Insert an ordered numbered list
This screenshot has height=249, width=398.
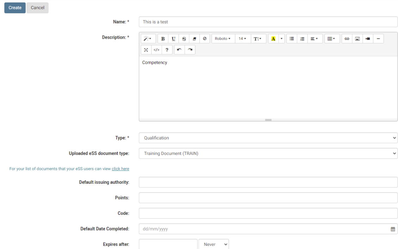pyautogui.click(x=302, y=39)
